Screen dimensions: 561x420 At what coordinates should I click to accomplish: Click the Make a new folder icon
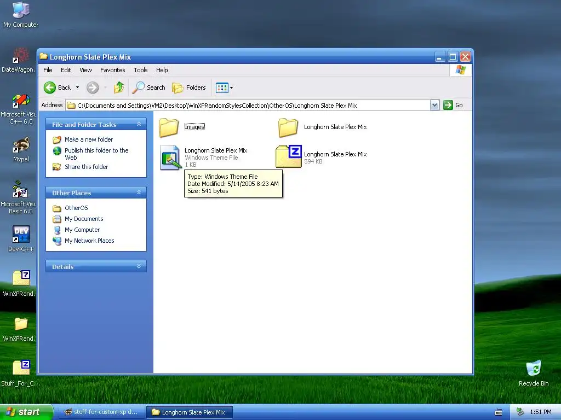click(57, 139)
